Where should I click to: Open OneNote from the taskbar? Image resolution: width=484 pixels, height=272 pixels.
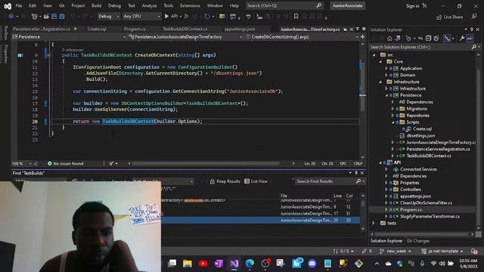[219, 264]
